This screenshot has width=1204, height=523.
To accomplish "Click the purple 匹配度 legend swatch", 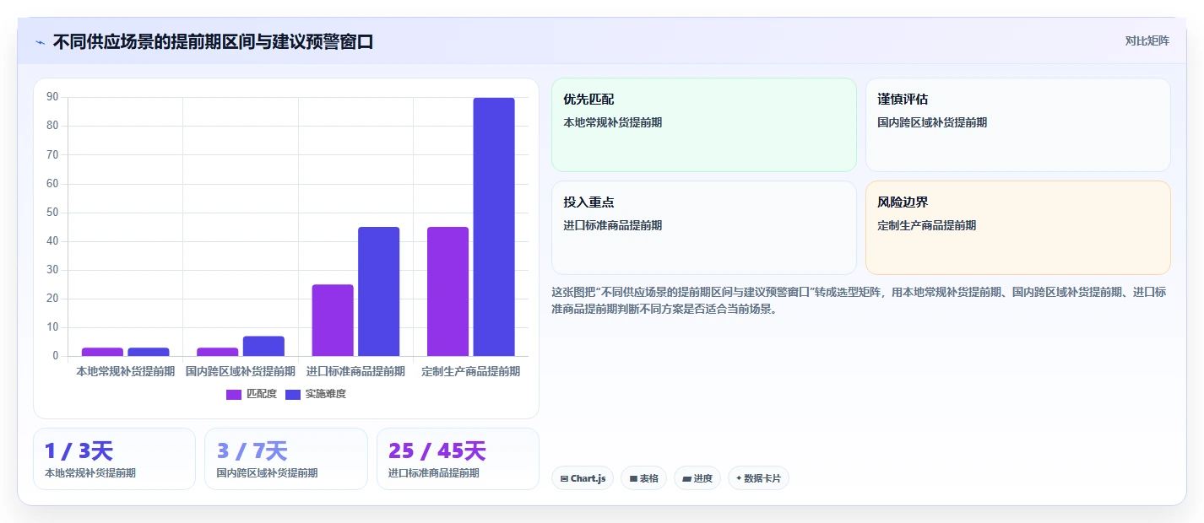I will [x=234, y=394].
